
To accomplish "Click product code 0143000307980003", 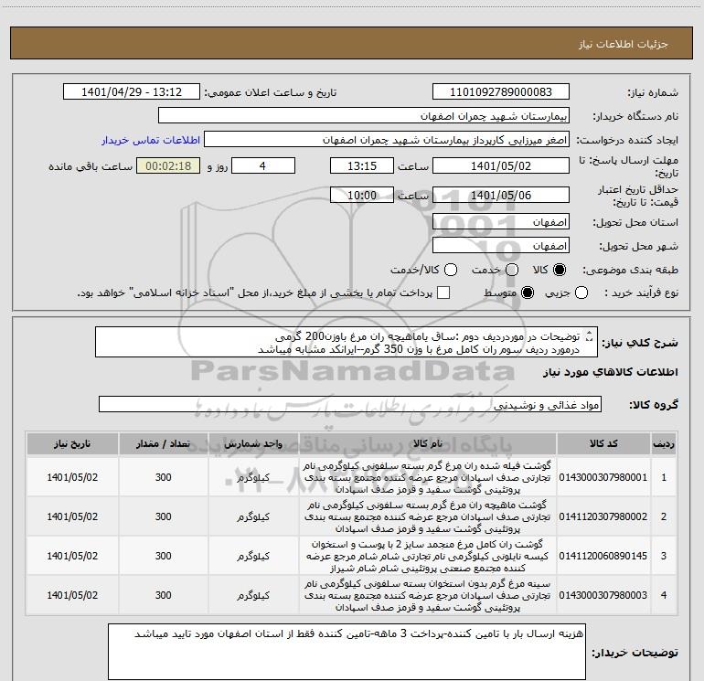I will (603, 595).
